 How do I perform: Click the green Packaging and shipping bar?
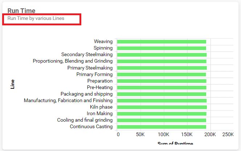coord(162,94)
